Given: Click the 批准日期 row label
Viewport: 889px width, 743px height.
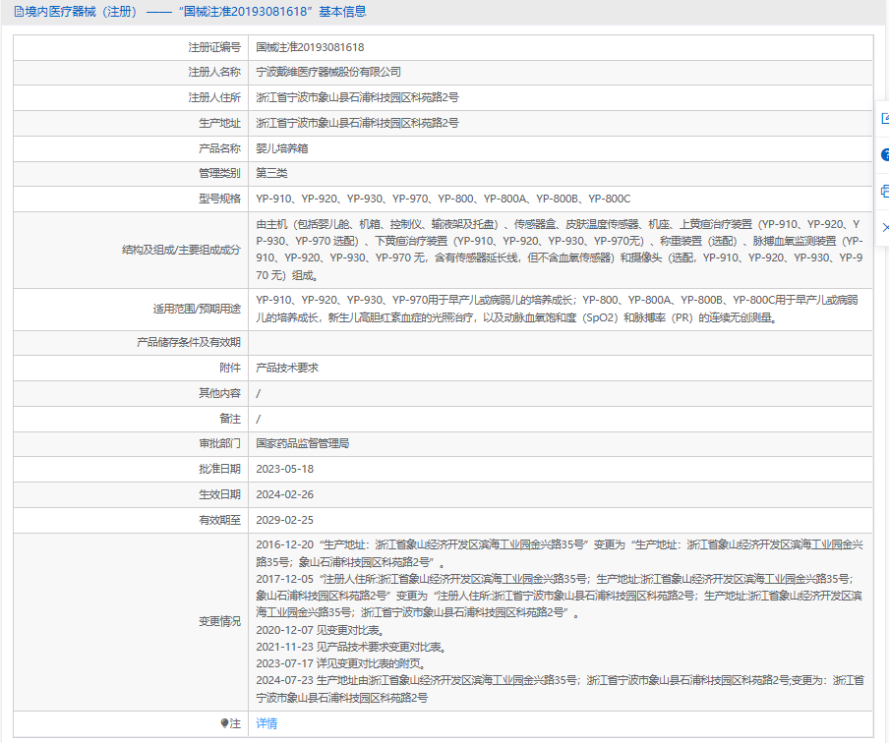Looking at the screenshot, I should click(219, 469).
